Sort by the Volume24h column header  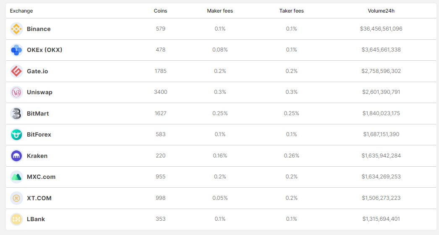[x=381, y=11]
